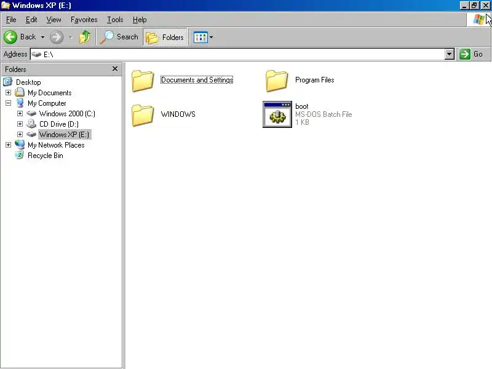
Task: Click the Views icon button
Action: (x=200, y=38)
